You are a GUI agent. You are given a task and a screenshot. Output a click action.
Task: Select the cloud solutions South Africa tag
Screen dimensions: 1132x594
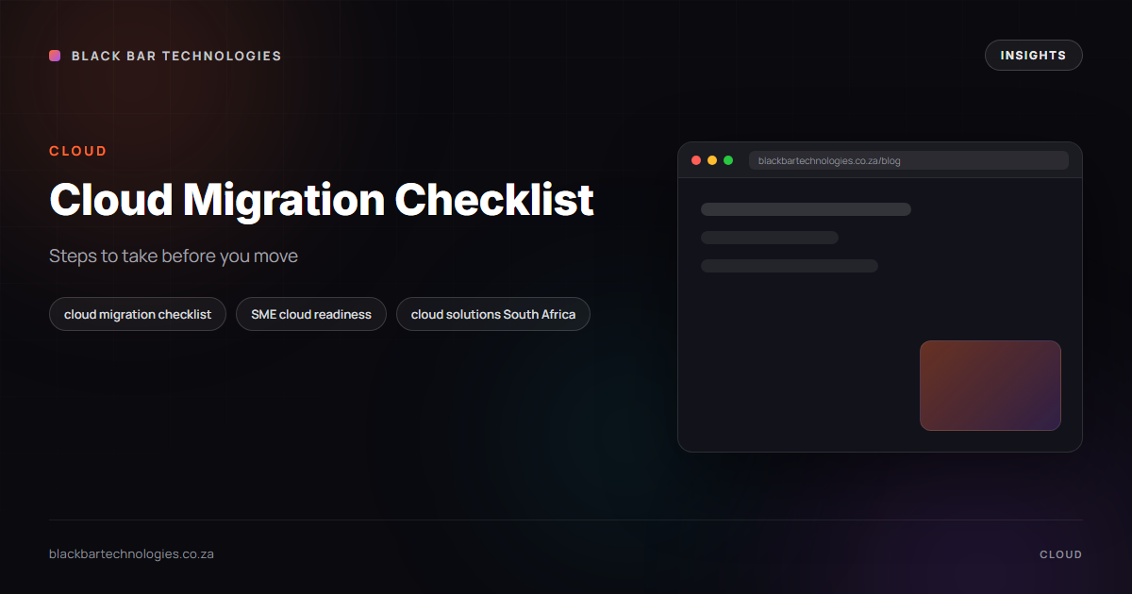pyautogui.click(x=493, y=314)
